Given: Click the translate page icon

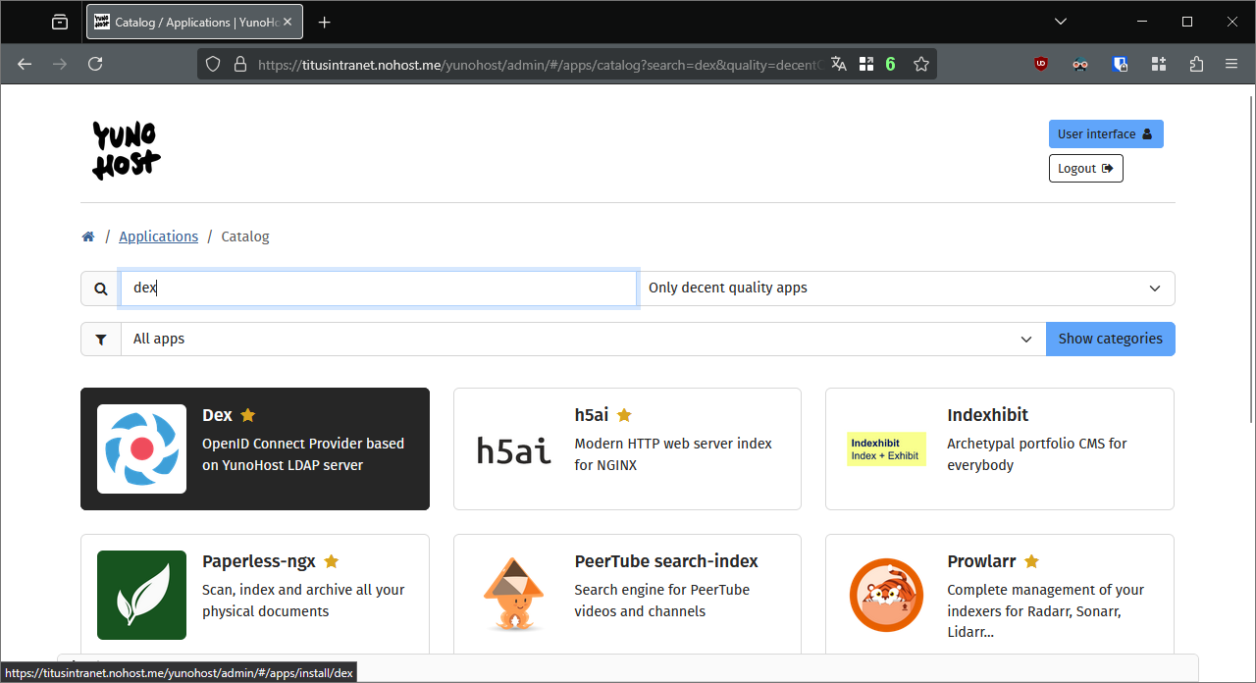Looking at the screenshot, I should 838,64.
